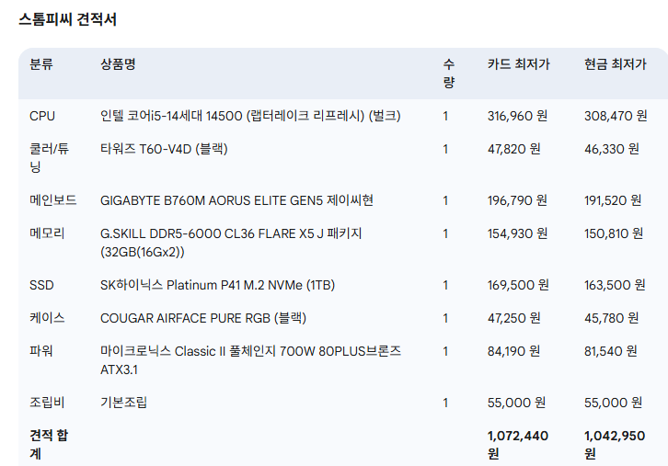
Task: Select the 분류 column header
Action: click(x=41, y=64)
